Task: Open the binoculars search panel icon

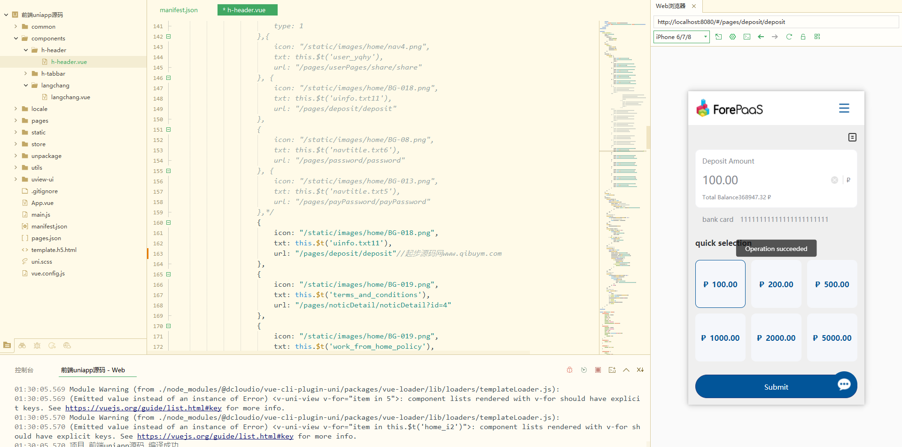Action: [22, 345]
